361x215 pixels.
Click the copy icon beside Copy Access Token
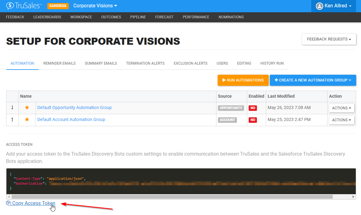coord(9,203)
